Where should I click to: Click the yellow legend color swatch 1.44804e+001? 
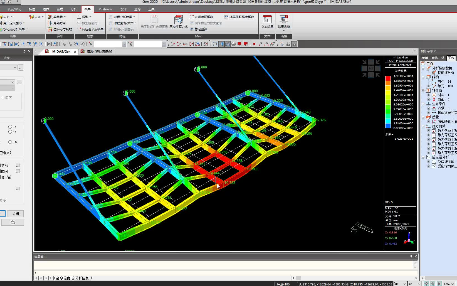coord(388,93)
